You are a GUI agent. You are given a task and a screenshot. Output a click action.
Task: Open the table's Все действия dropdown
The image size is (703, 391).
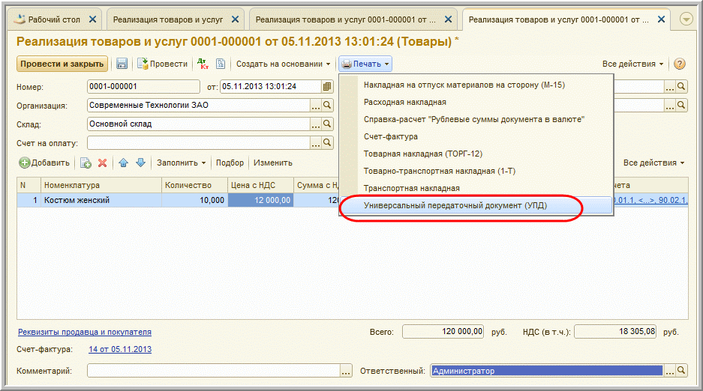(653, 163)
